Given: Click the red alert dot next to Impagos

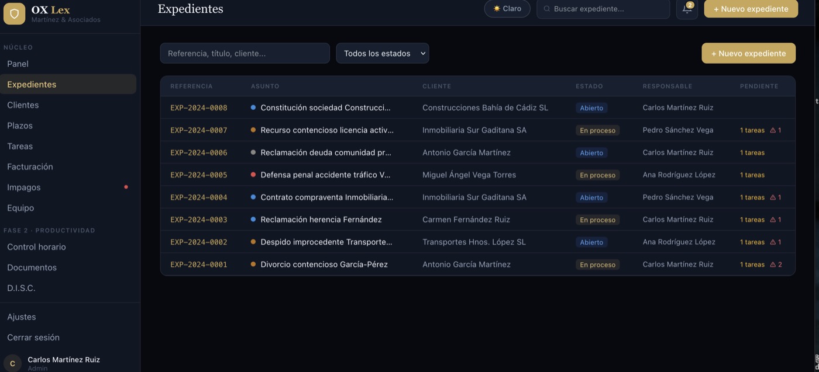Looking at the screenshot, I should point(126,187).
